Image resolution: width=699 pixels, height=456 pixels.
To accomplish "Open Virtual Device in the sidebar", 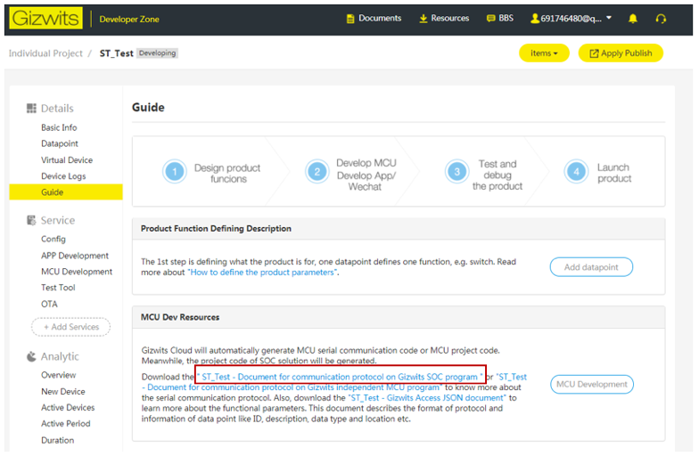I will (x=67, y=160).
